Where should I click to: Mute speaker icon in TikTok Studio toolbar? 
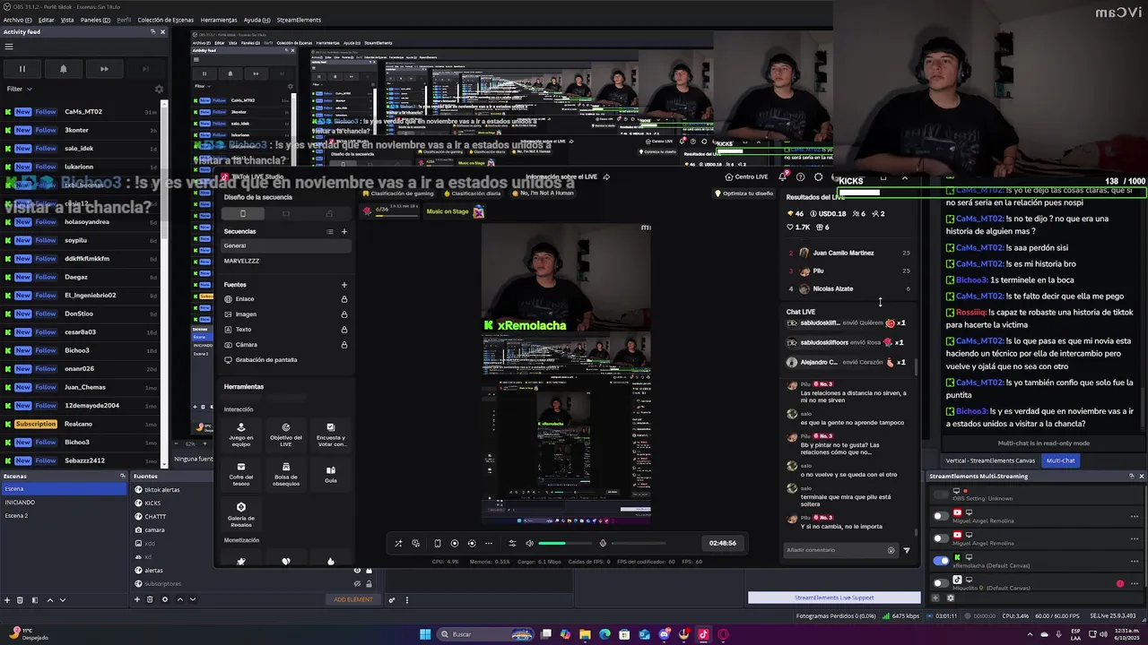(529, 543)
